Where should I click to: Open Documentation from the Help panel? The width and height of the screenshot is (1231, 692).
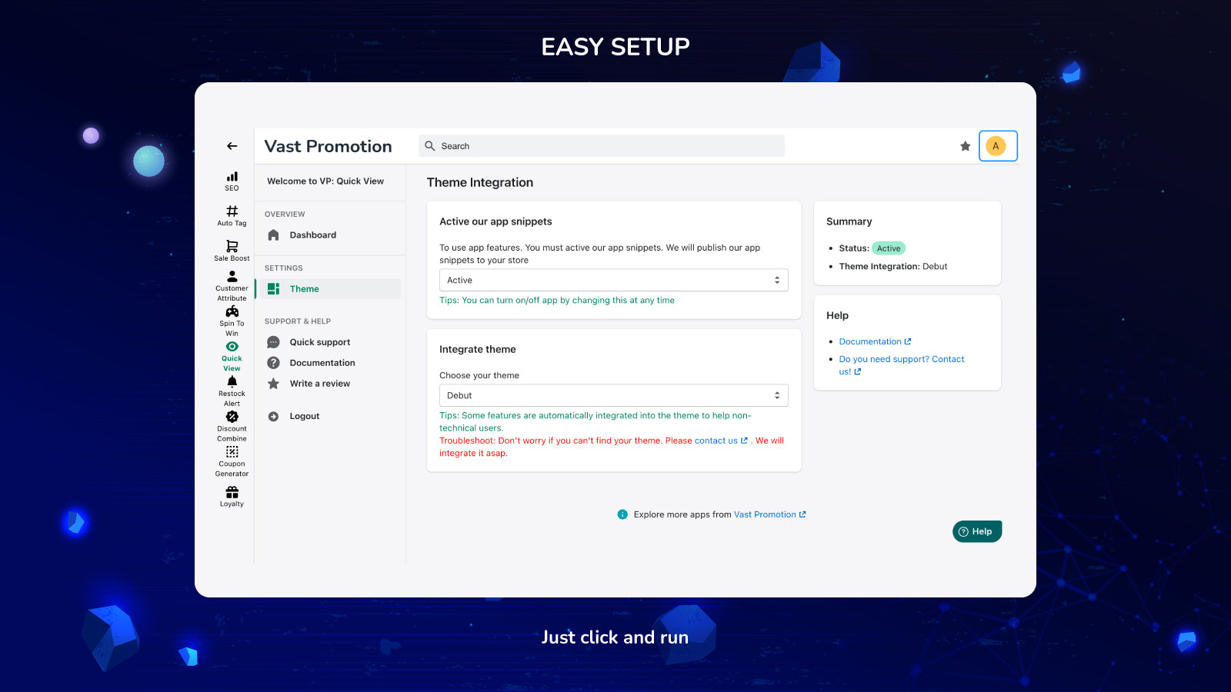(870, 341)
